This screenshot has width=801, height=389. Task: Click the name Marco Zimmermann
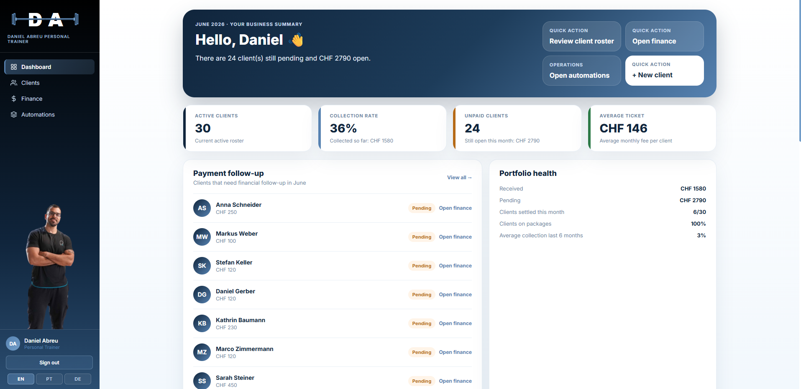(x=245, y=349)
